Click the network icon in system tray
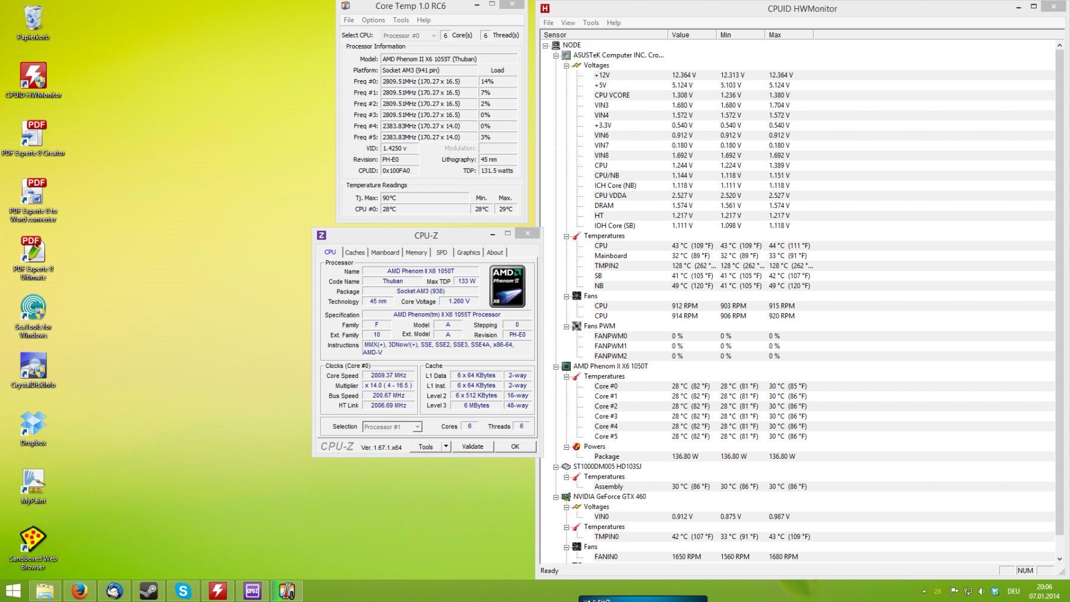1070x602 pixels. pos(968,591)
